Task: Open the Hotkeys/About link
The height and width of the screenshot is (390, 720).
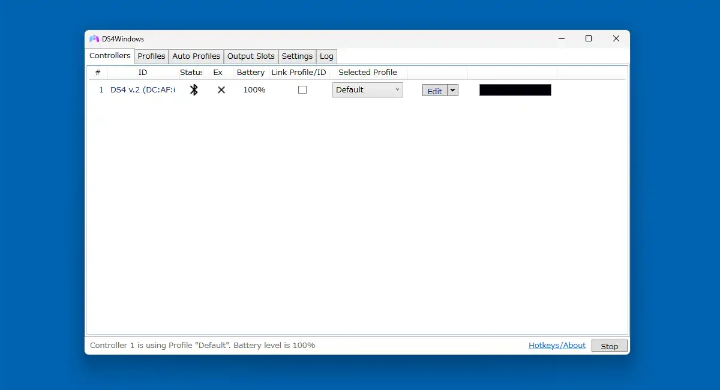Action: point(557,346)
